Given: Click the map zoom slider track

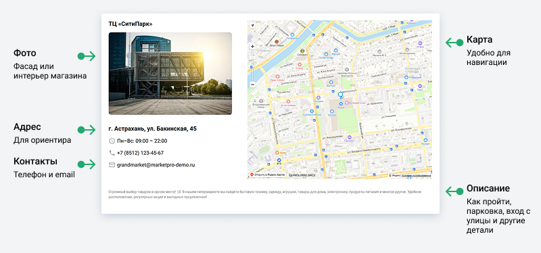Looking at the screenshot, I should click(x=252, y=66).
